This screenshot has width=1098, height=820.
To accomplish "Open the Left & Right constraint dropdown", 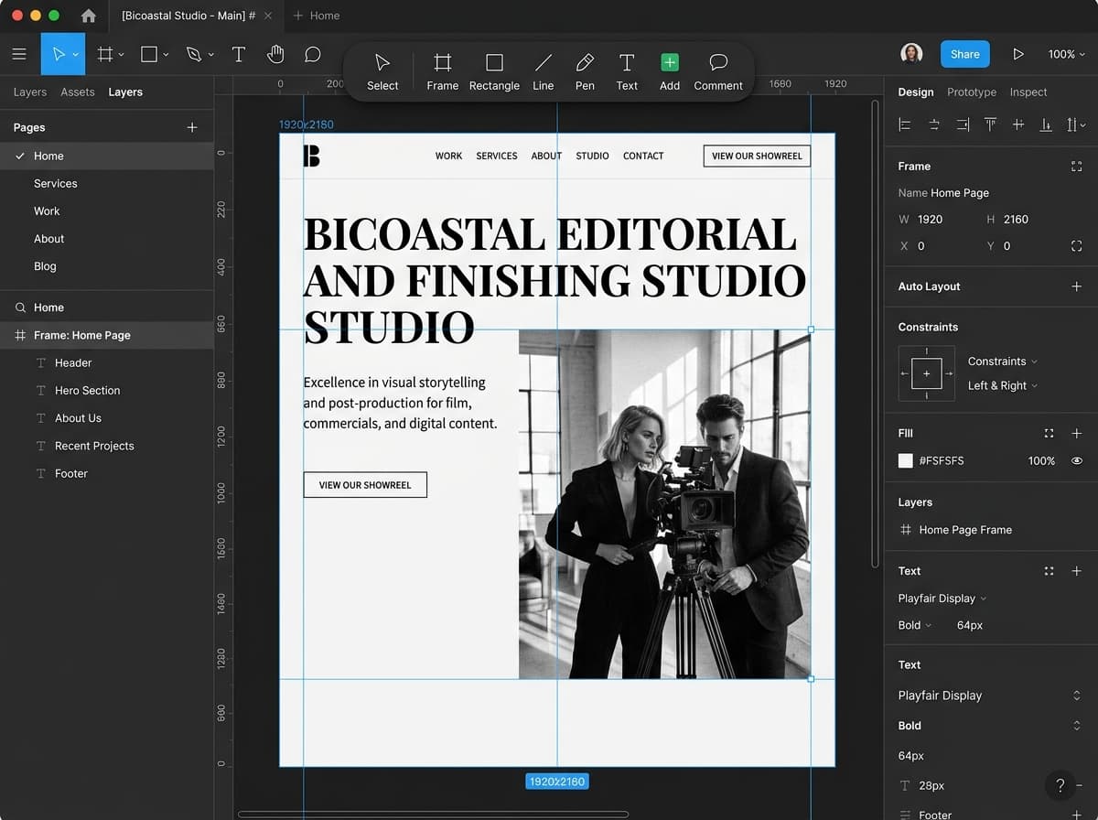I will point(1003,385).
